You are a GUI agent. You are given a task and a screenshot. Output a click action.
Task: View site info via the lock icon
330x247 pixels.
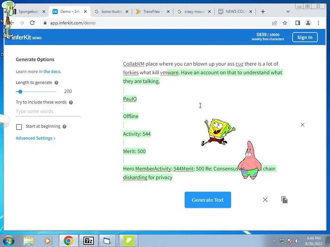coord(45,23)
